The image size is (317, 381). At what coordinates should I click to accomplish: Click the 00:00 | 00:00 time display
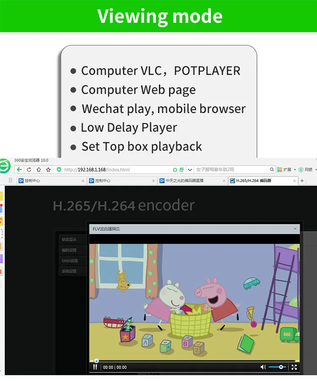pos(115,367)
